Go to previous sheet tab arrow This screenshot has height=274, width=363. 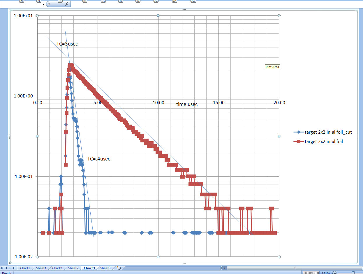(7, 268)
